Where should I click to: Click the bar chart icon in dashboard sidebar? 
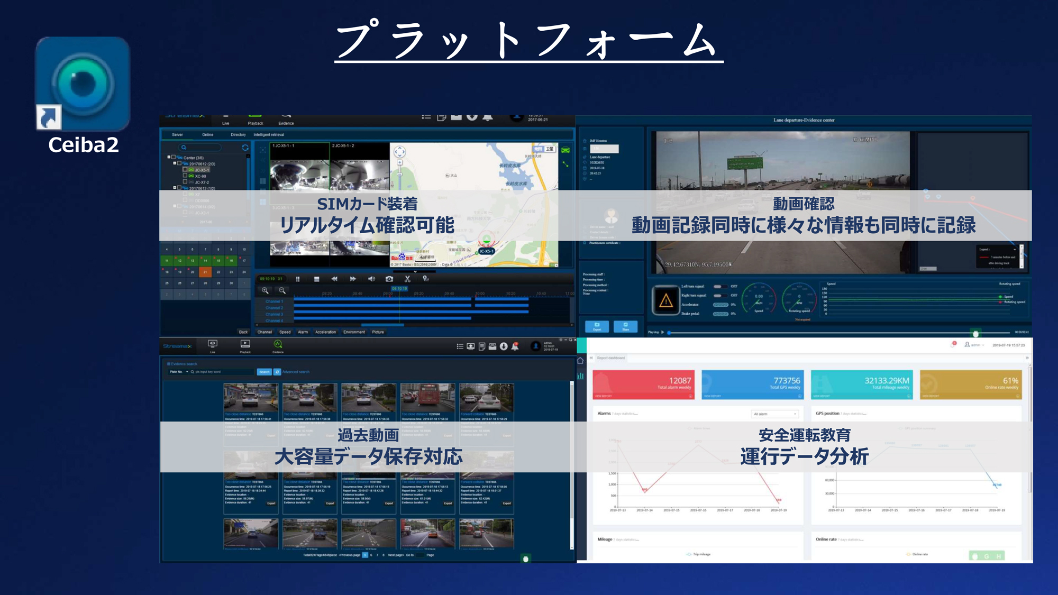tap(580, 376)
